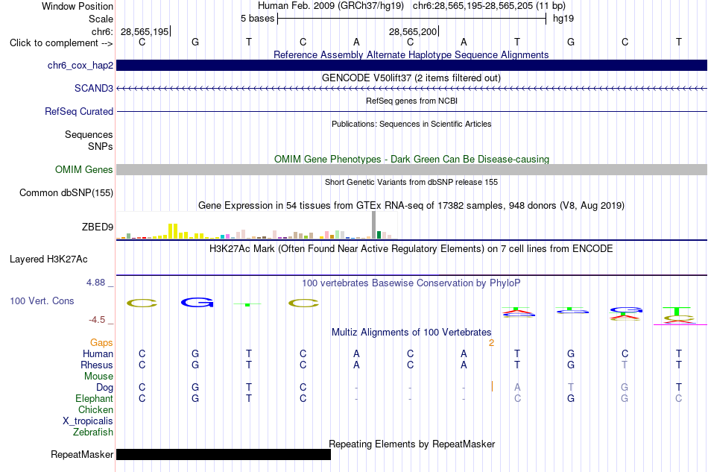708x472 pixels.
Task: Click the SNPs track label
Action: (x=101, y=146)
